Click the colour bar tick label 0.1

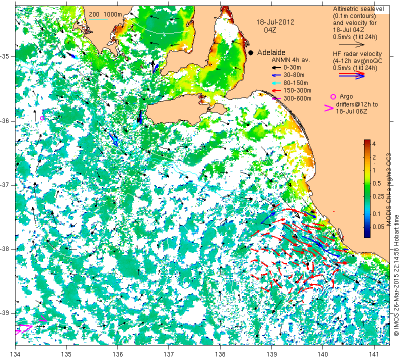pos(377,214)
